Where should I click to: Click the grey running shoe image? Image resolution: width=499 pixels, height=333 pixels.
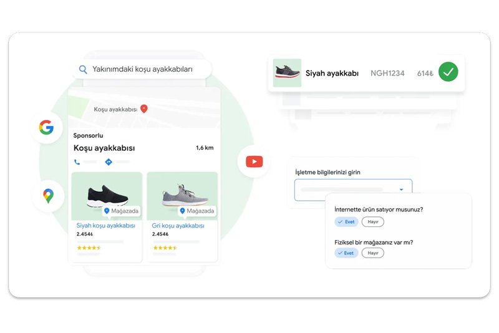tap(185, 195)
